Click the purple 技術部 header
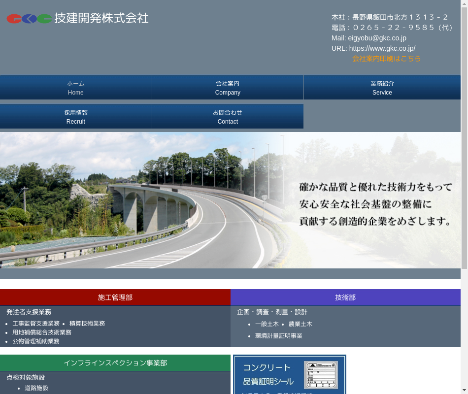 pos(345,297)
